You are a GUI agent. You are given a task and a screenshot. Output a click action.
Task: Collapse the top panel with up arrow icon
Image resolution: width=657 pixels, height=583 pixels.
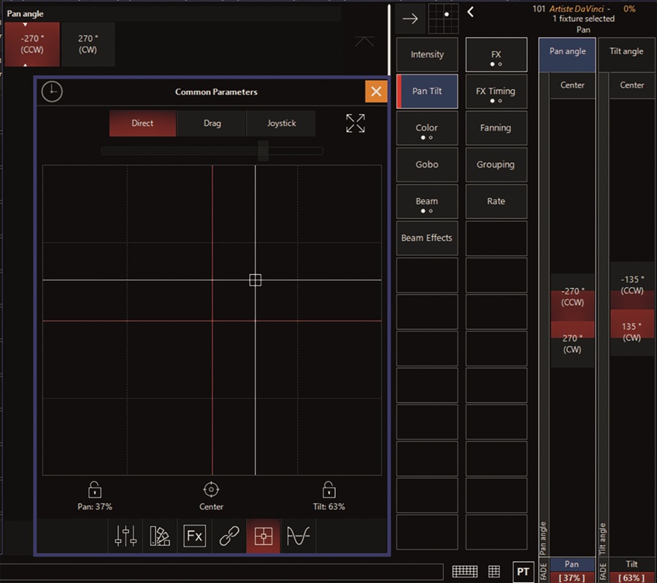[x=364, y=41]
